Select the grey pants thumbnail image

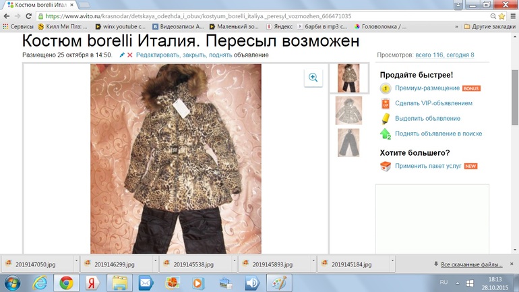pos(348,142)
